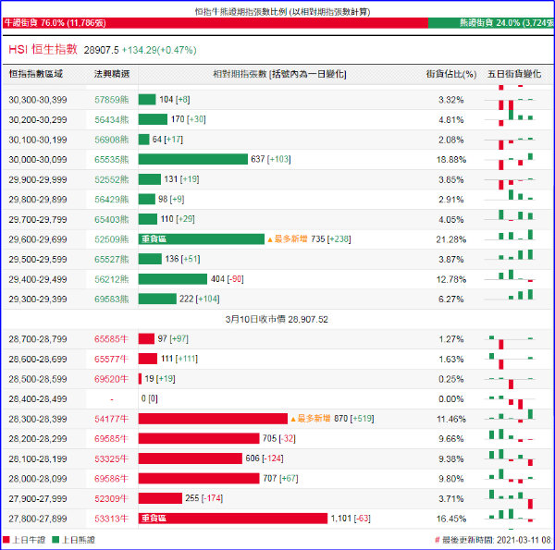Image resolution: width=555 pixels, height=550 pixels.
Task: Click the green bar showing 637 [+103]
Action: pyautogui.click(x=193, y=159)
